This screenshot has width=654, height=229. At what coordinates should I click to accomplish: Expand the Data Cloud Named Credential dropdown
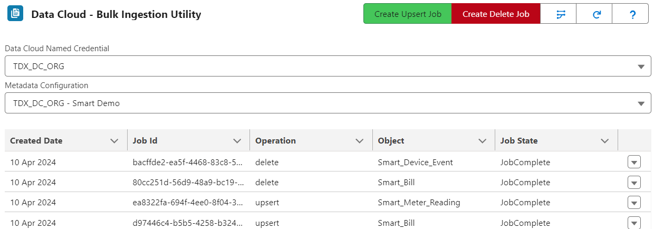(x=327, y=66)
